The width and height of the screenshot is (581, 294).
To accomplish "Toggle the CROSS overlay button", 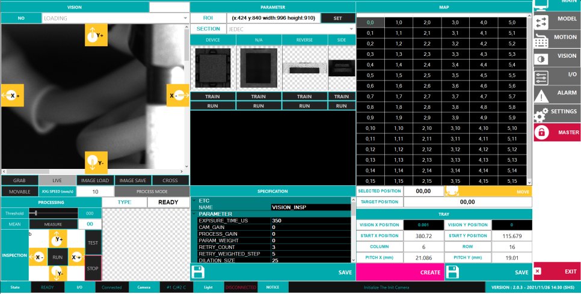I will click(170, 180).
